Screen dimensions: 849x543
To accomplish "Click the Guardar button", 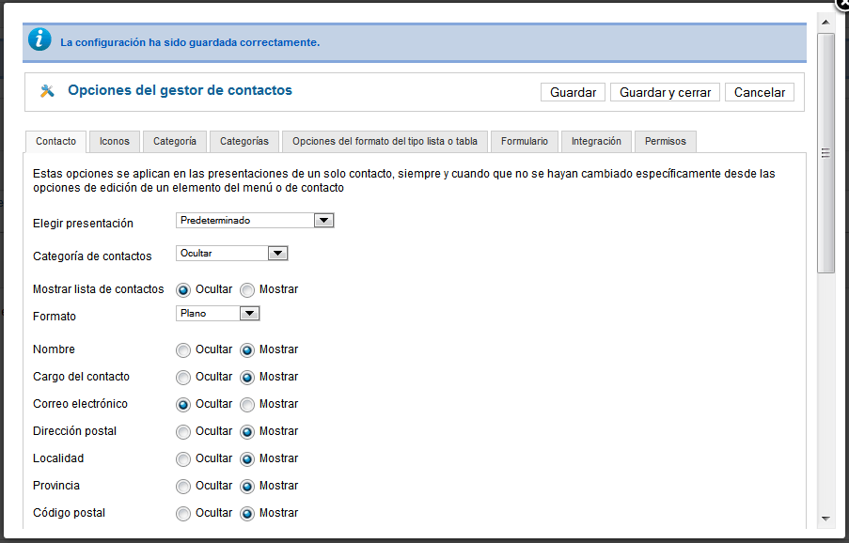I will (573, 92).
